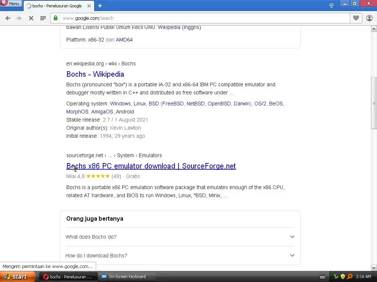The width and height of the screenshot is (377, 282).
Task: Click the Android link
Action: point(125,112)
